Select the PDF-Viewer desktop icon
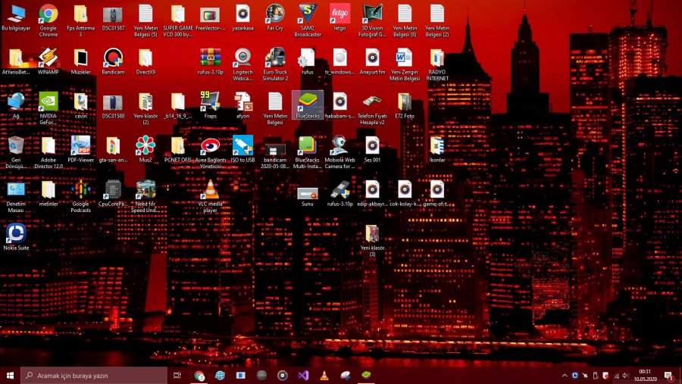Viewport: 682px width, 384px height. click(80, 149)
